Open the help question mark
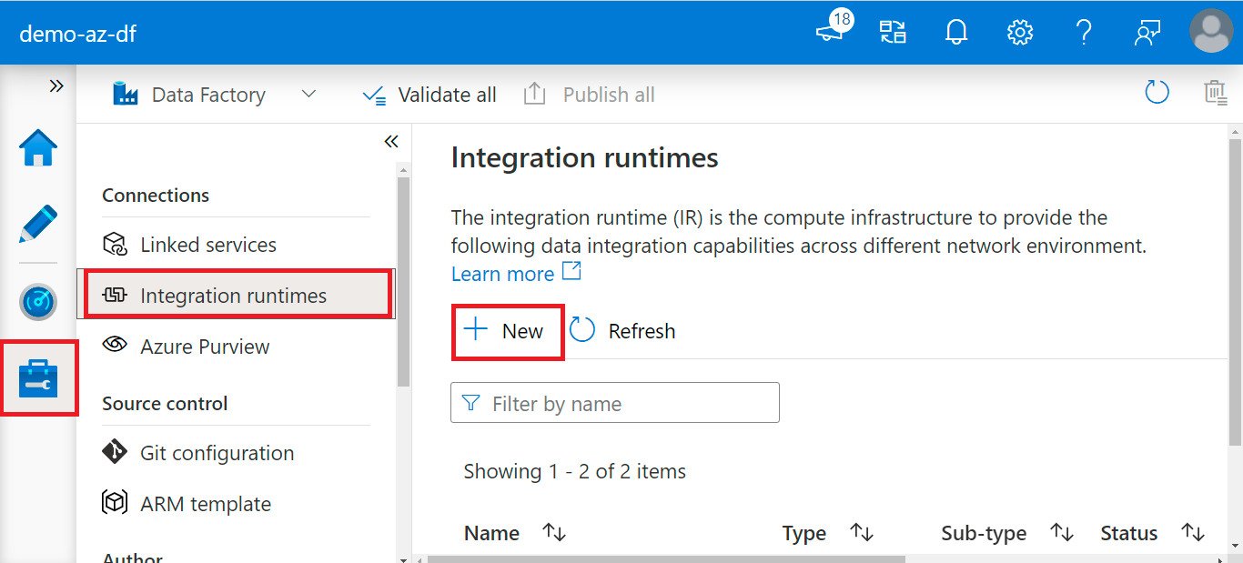Screen dimensions: 1243x563 [x=1084, y=33]
